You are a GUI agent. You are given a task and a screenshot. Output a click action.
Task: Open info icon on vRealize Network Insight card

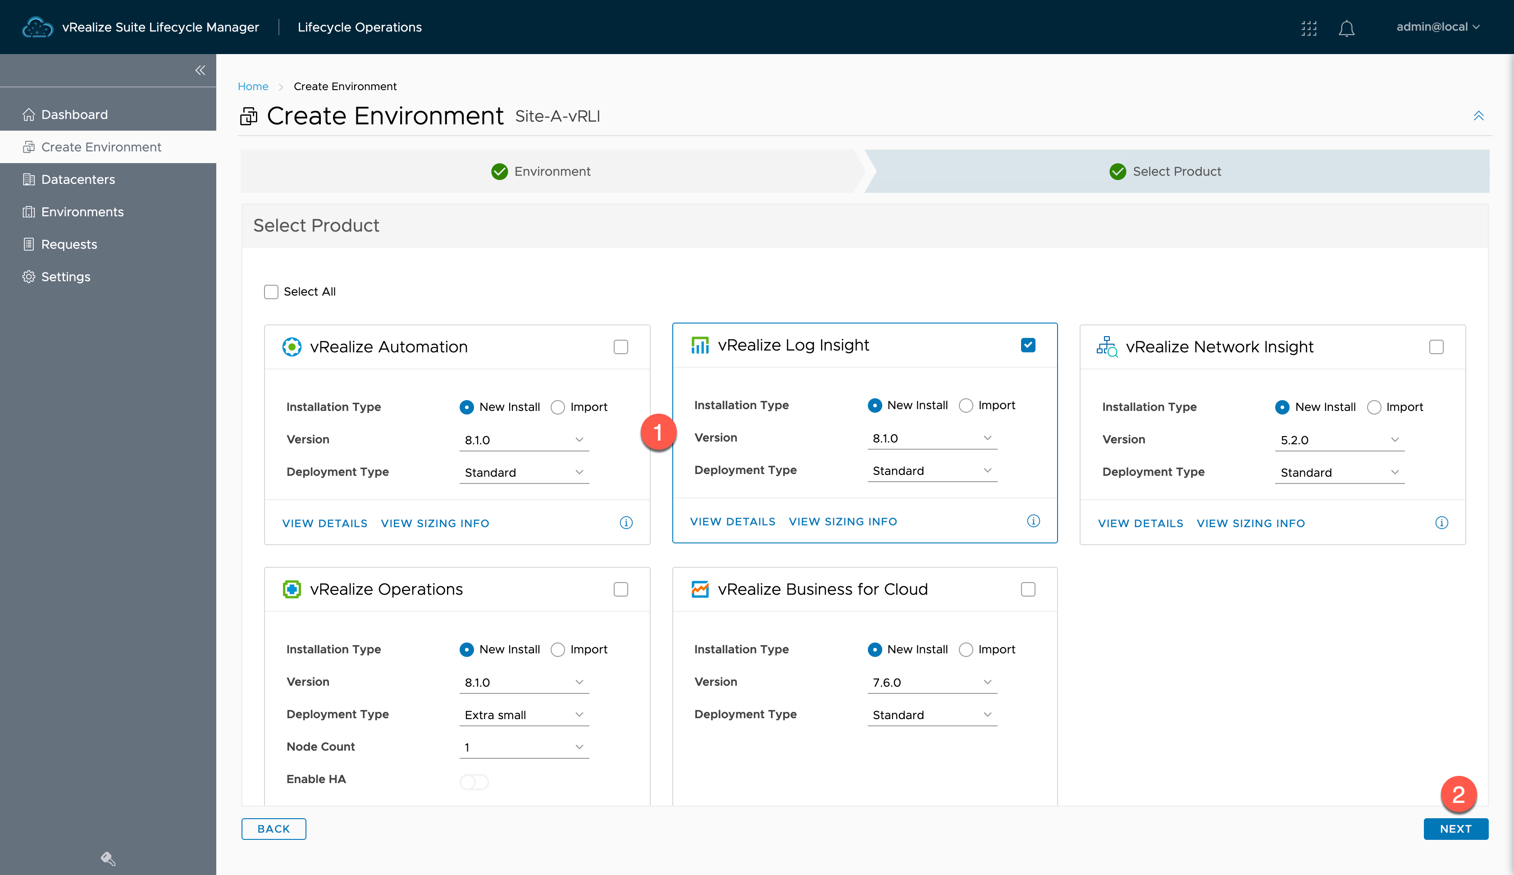pos(1441,523)
